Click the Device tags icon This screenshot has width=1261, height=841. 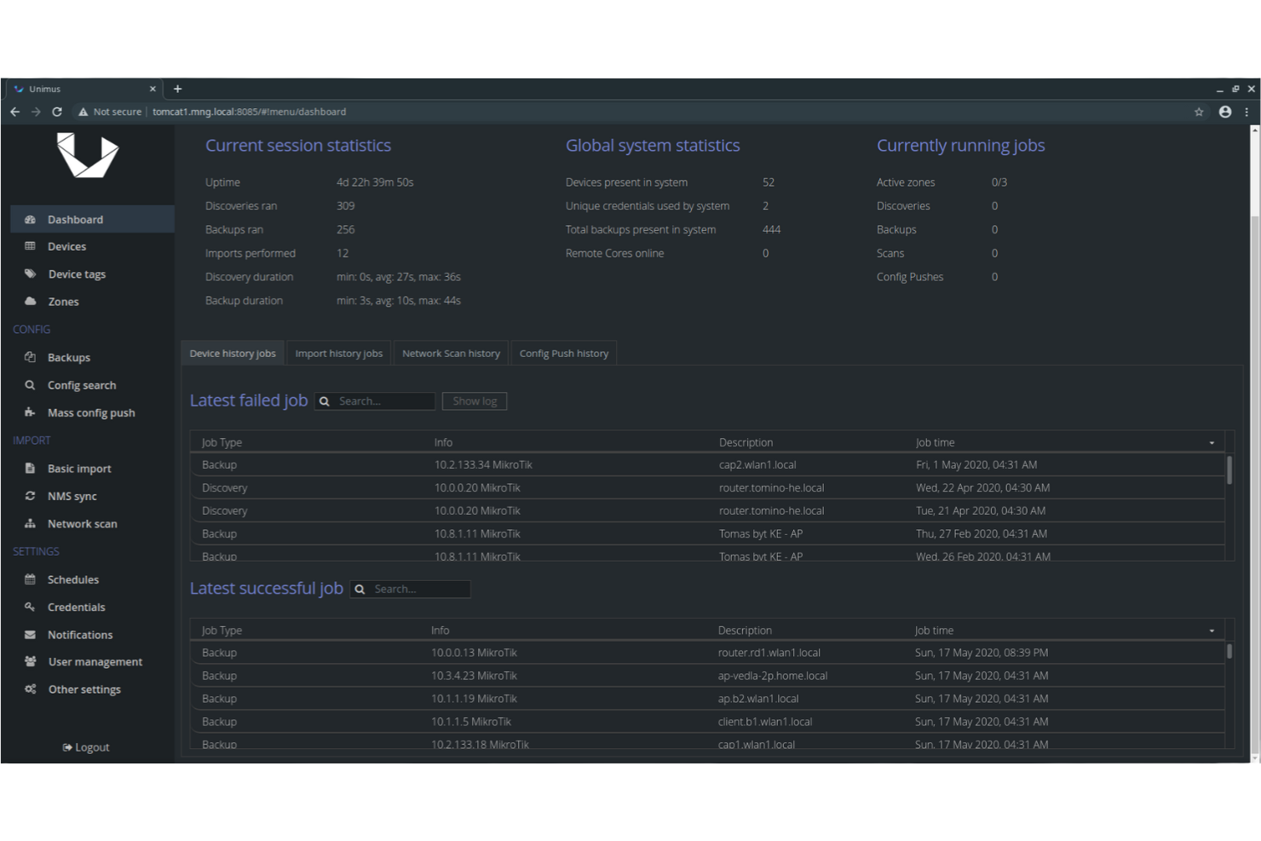point(30,274)
